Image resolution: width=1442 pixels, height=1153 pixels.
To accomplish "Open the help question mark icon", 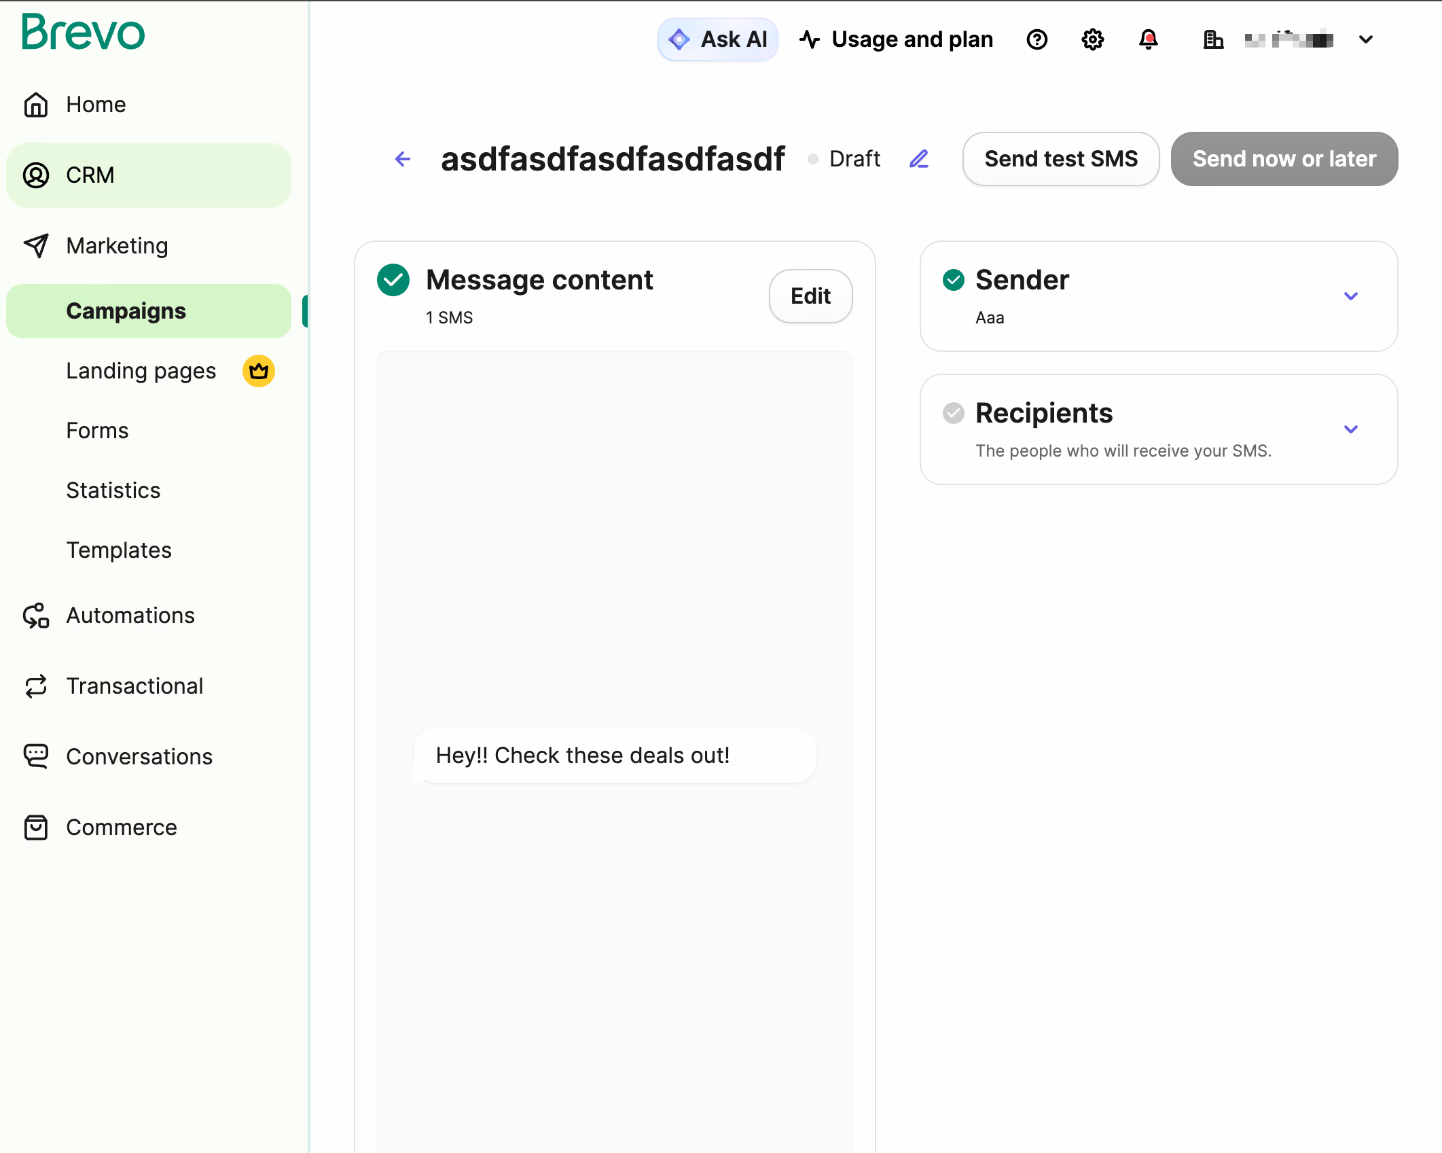I will click(x=1037, y=39).
